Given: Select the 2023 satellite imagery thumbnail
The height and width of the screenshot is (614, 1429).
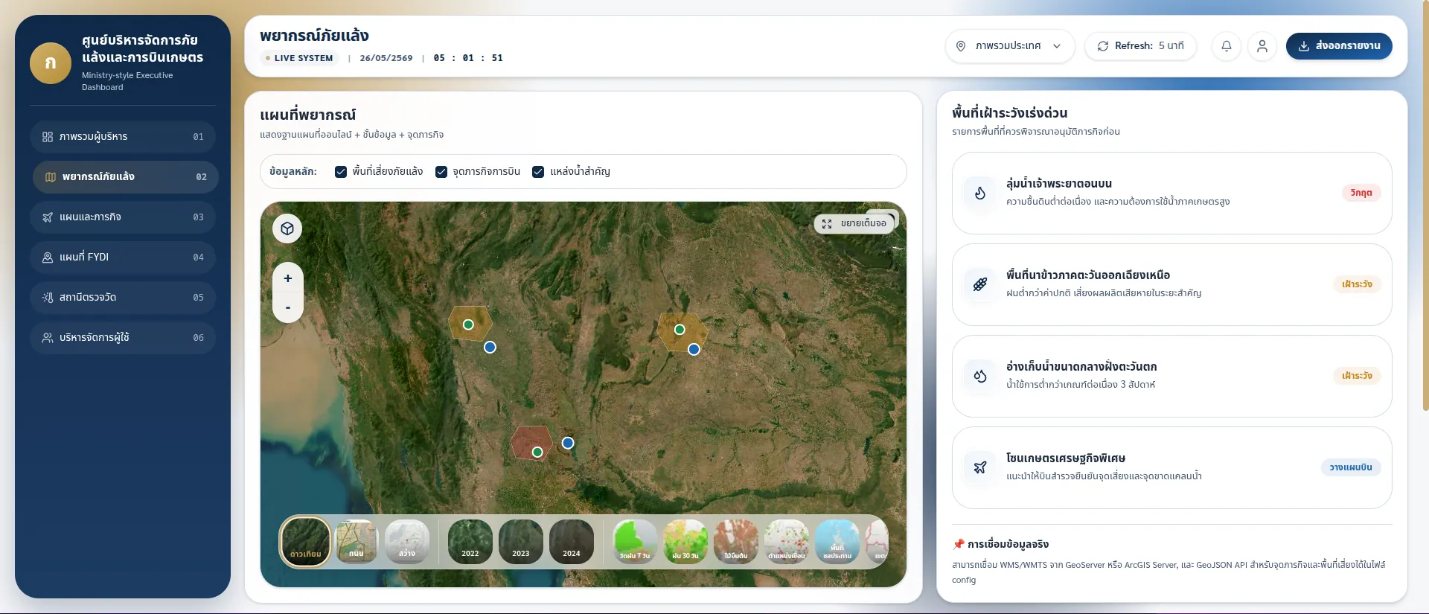Looking at the screenshot, I should (521, 542).
